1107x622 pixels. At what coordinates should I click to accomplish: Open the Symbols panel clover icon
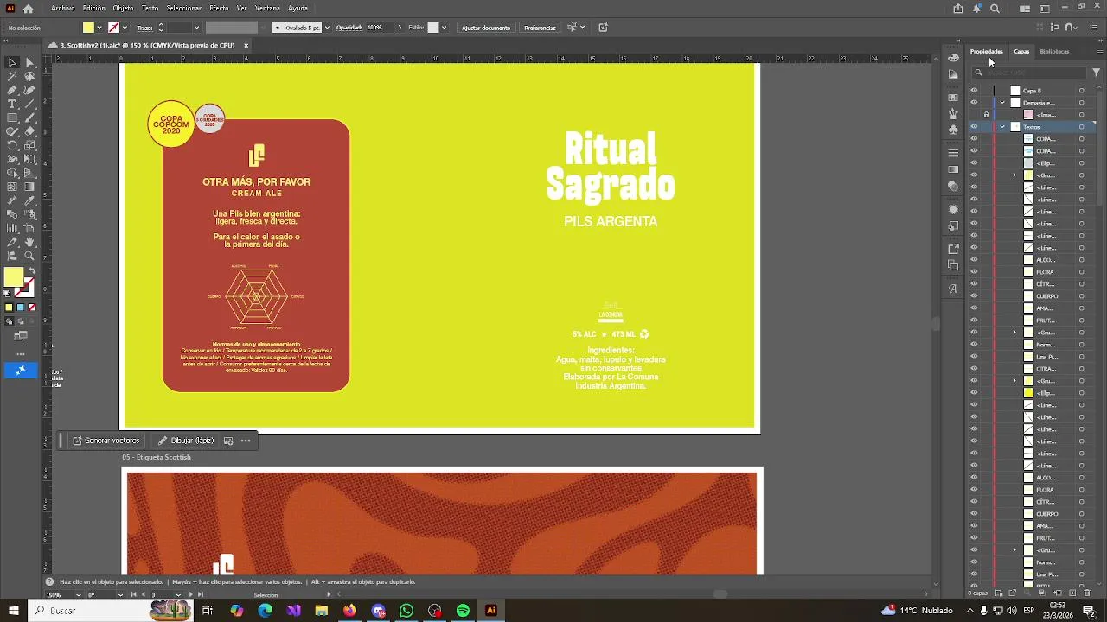click(953, 129)
